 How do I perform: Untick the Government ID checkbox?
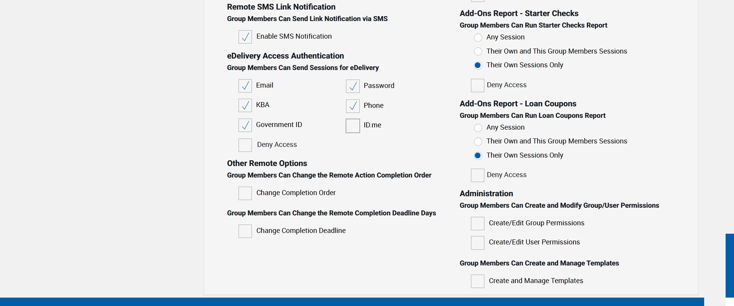(x=245, y=125)
